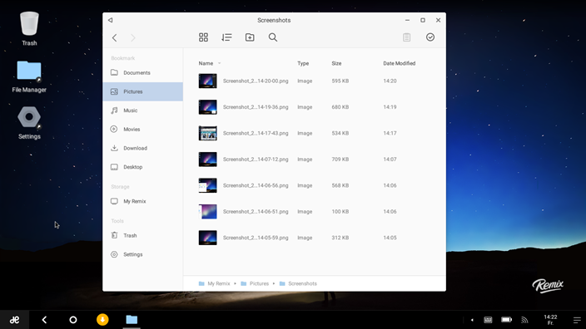The height and width of the screenshot is (329, 586).
Task: Navigate to My Remix breadcrumb
Action: (x=215, y=283)
